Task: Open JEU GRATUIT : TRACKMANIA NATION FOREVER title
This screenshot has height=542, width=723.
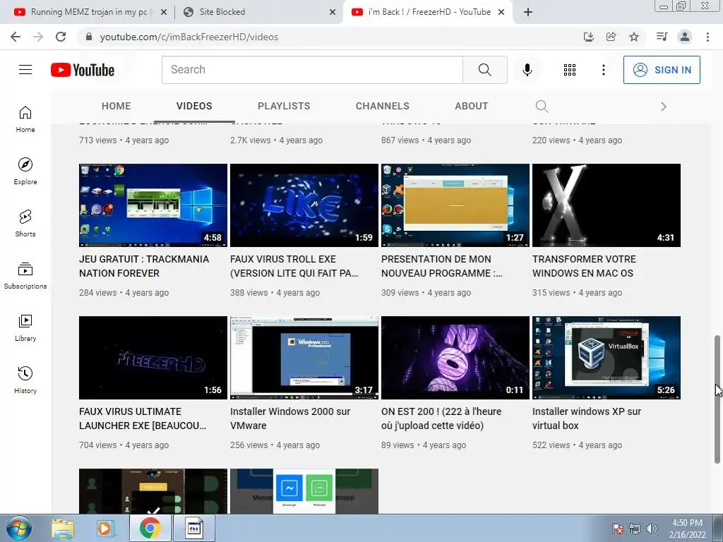Action: (x=144, y=266)
